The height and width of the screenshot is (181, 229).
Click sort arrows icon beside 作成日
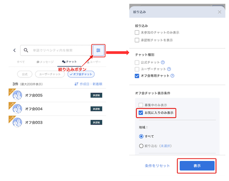click(76, 84)
